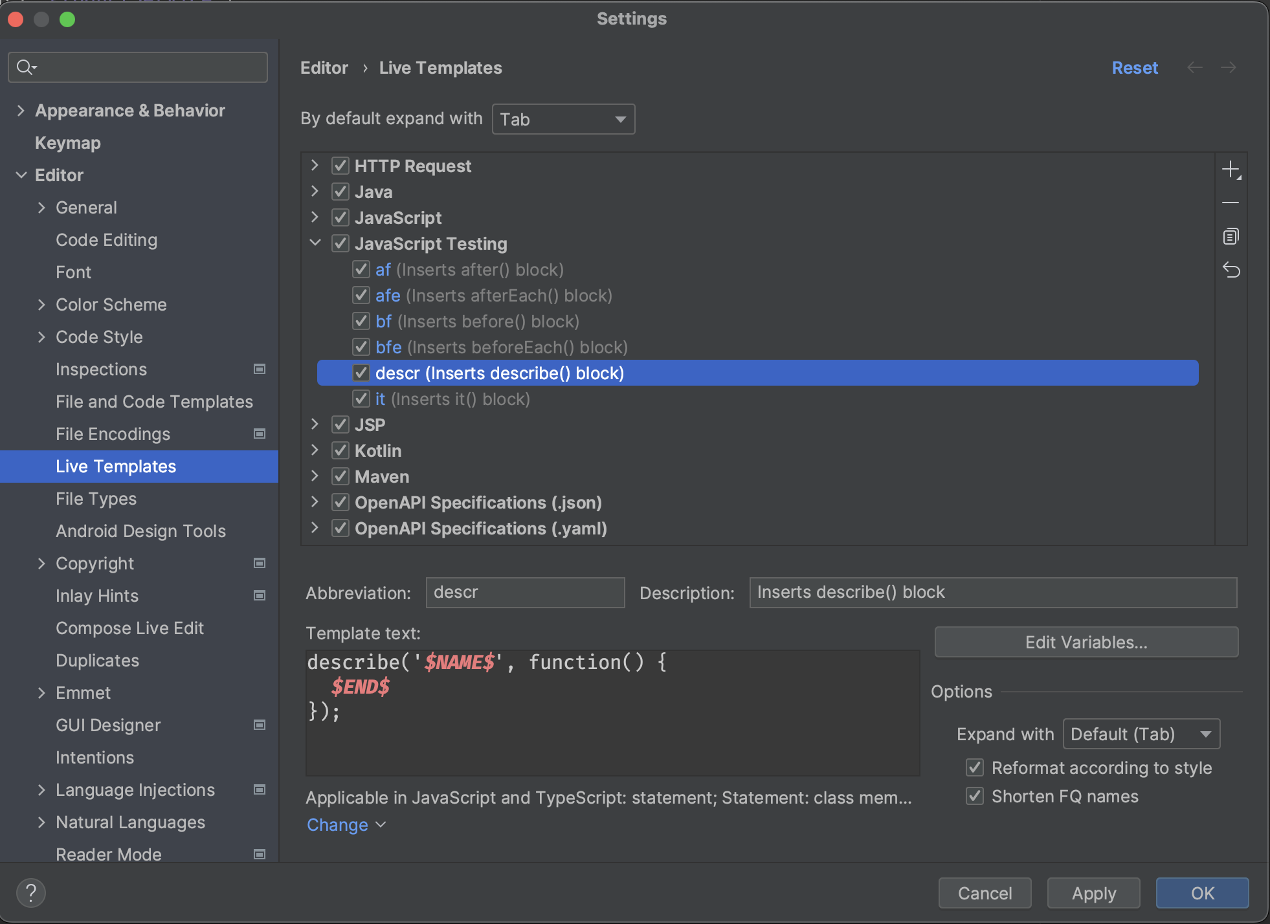Click the Editor breadcrumb
The image size is (1270, 924).
[x=324, y=68]
